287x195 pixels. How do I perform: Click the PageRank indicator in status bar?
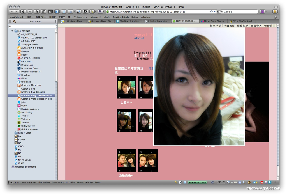tap(221, 182)
